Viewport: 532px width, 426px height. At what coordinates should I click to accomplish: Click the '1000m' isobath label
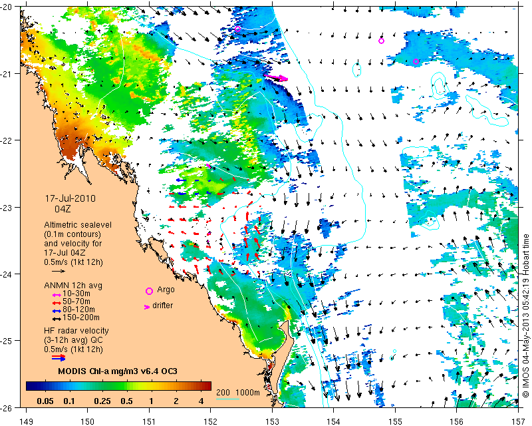click(247, 393)
